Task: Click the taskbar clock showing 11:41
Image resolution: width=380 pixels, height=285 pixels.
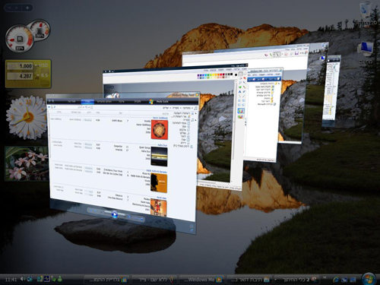Action: point(11,280)
